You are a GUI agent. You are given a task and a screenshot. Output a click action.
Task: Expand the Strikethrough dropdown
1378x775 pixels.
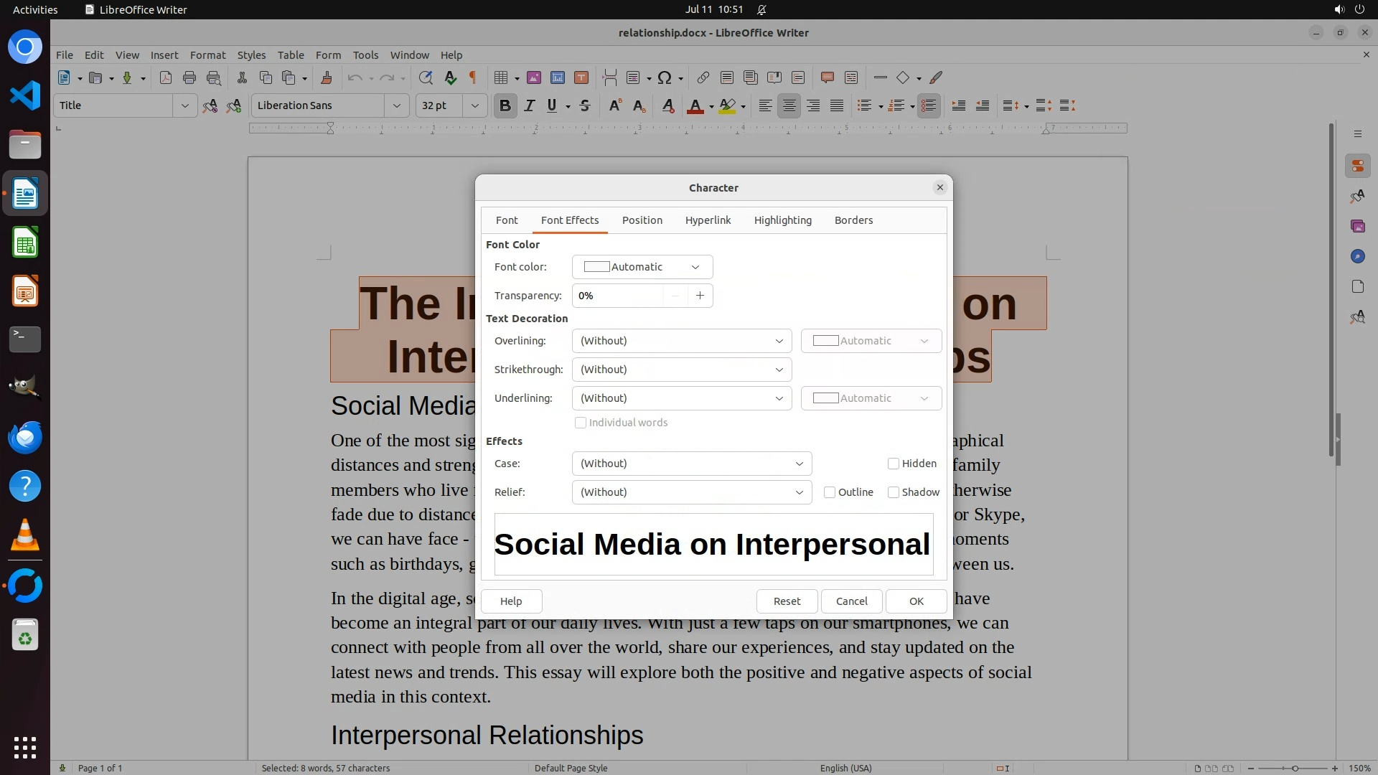[x=681, y=370]
